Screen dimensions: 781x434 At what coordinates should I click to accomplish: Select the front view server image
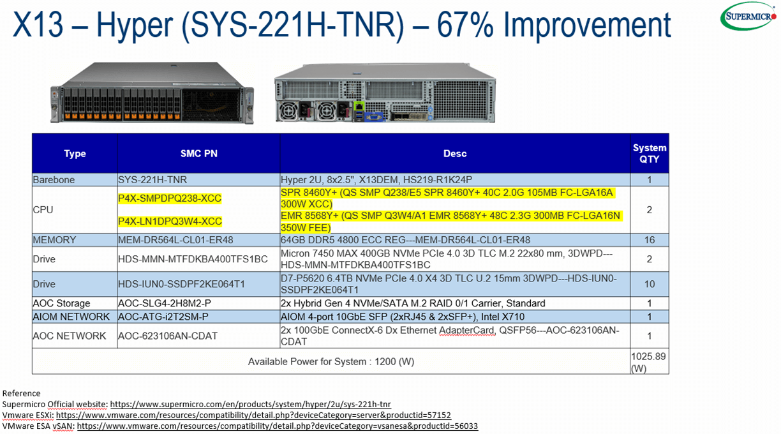pyautogui.click(x=152, y=93)
